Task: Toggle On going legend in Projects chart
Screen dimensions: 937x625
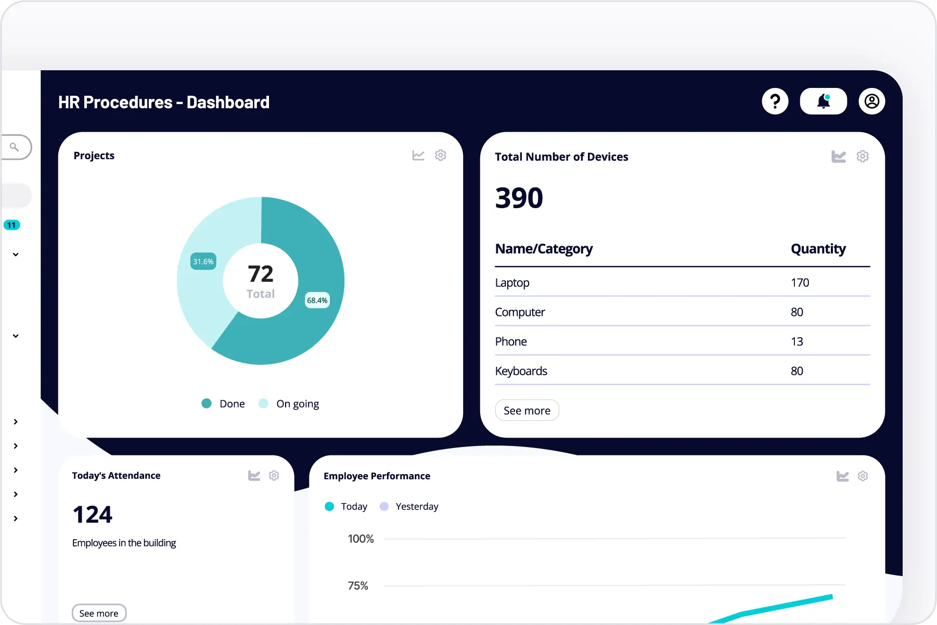Action: [x=289, y=404]
